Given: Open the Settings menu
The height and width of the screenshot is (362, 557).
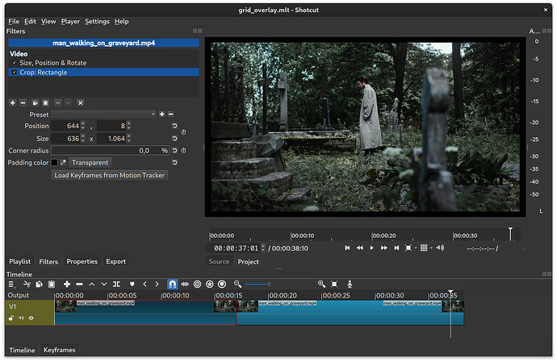Looking at the screenshot, I should [x=98, y=21].
